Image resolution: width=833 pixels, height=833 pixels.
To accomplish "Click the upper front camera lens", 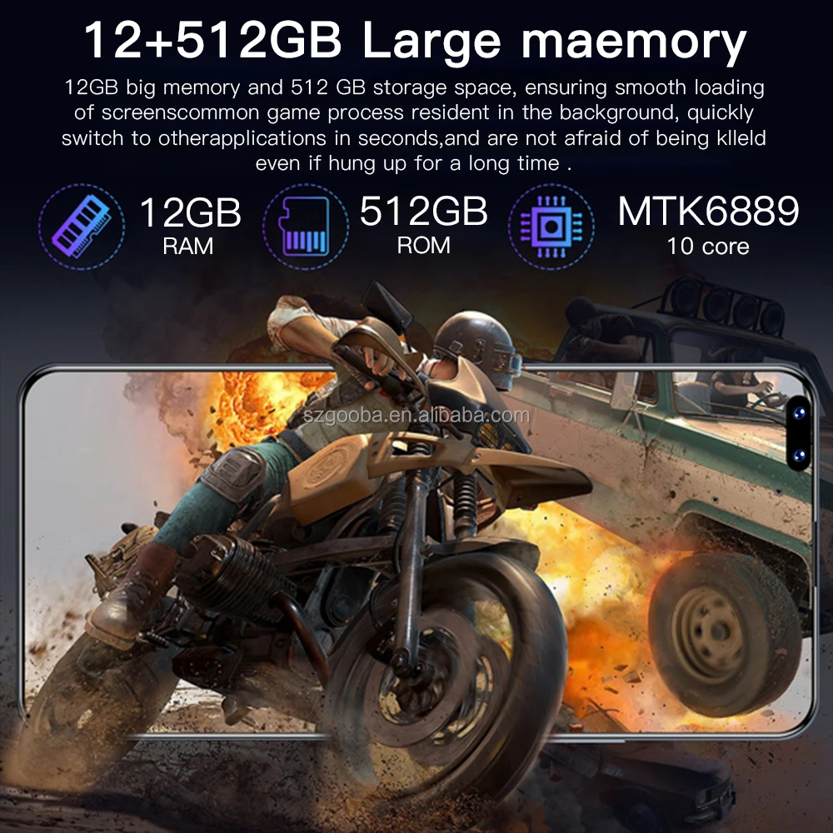I will [x=799, y=413].
